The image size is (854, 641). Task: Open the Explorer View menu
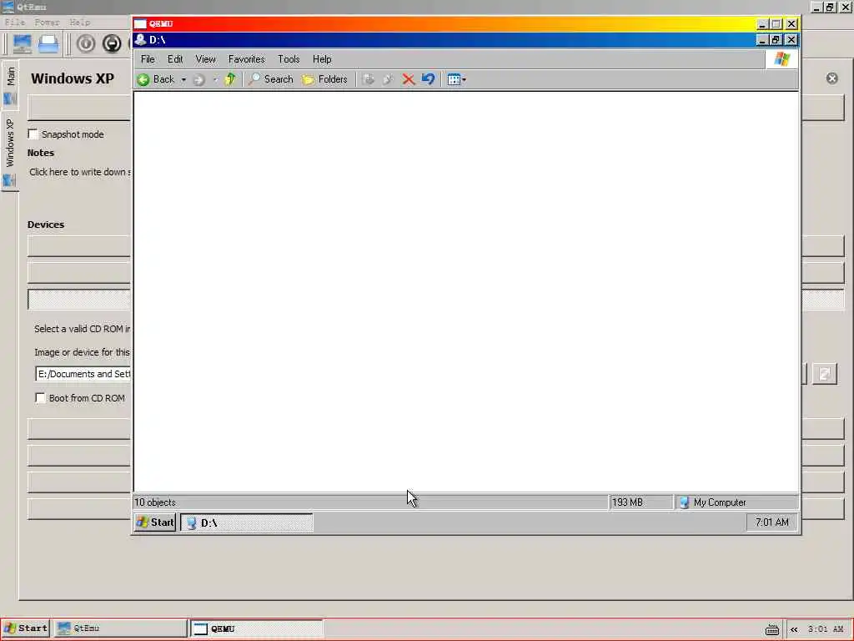tap(205, 59)
